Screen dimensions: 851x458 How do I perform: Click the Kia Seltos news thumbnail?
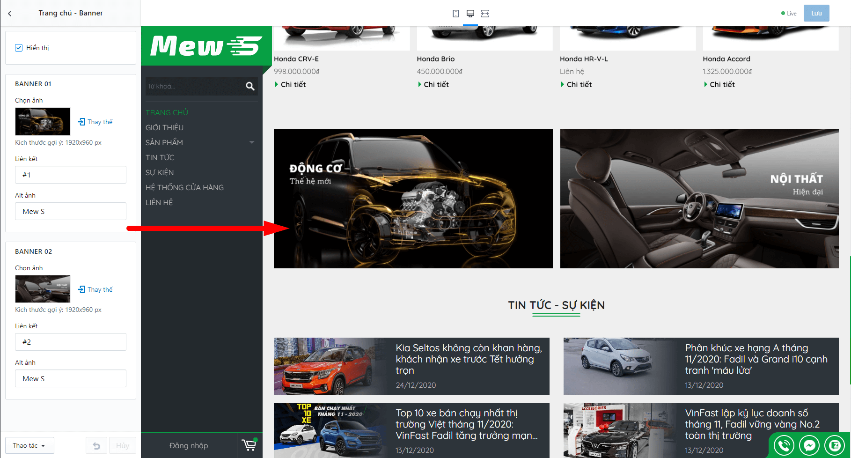coord(330,366)
